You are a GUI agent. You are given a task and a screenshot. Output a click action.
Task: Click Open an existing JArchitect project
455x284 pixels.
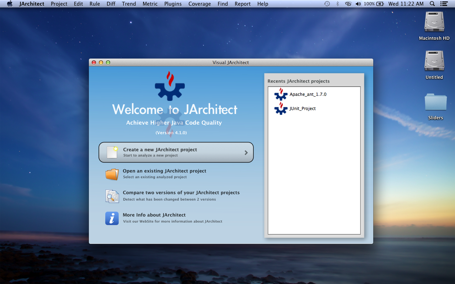click(164, 171)
